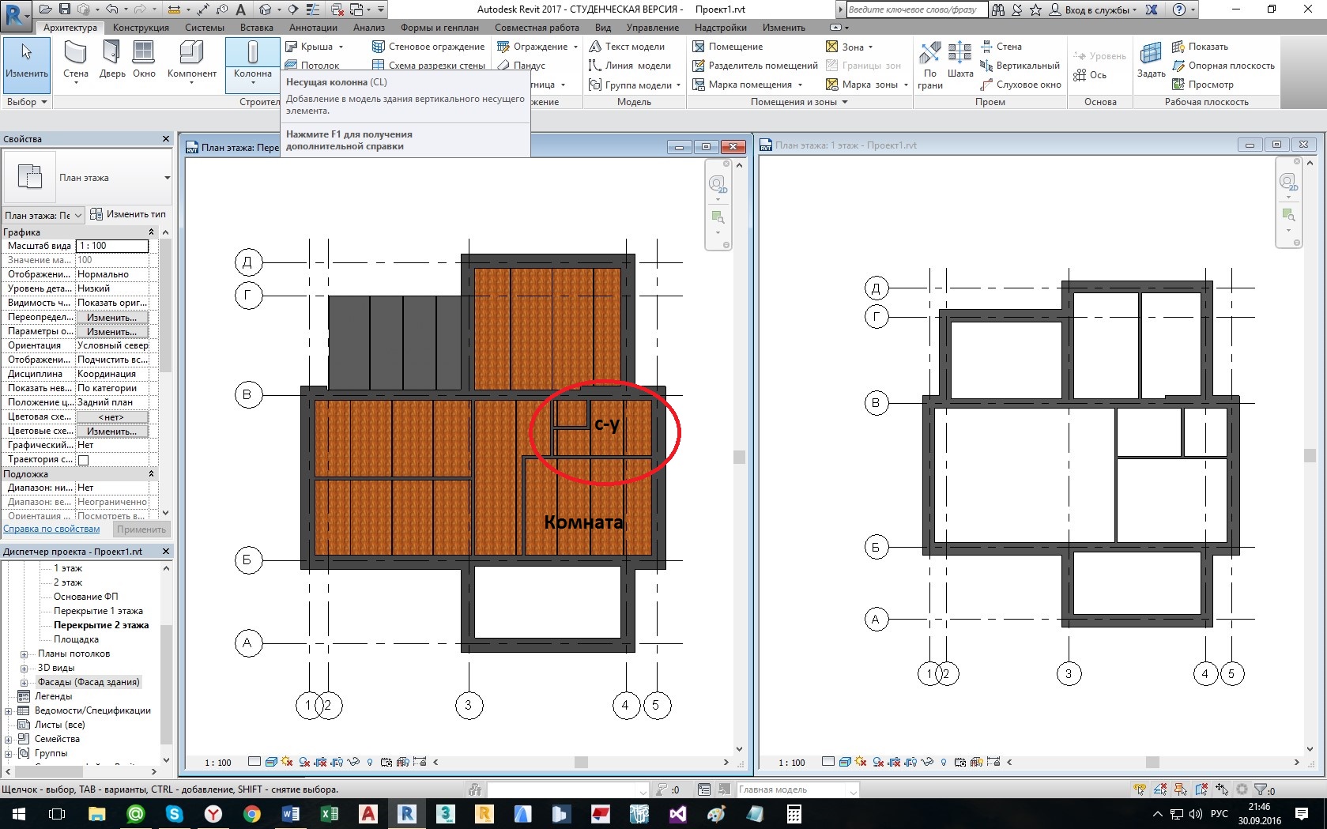1327x829 pixels.
Task: Launch Word from the Windows taskbar
Action: (x=290, y=814)
